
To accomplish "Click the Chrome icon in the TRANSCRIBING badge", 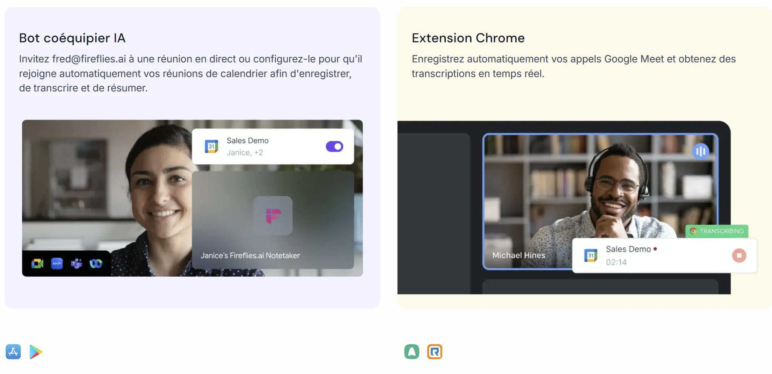I will coord(694,231).
